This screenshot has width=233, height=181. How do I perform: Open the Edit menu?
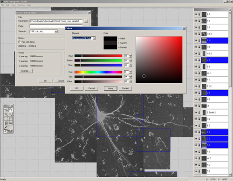point(7,5)
